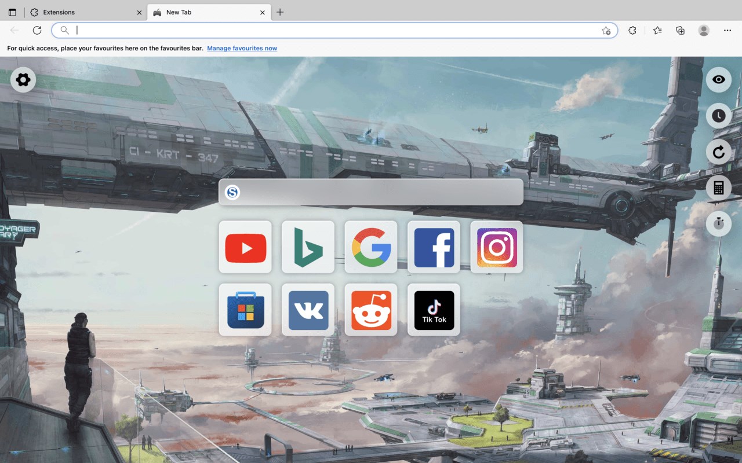Open the YouTube shortcut tile
Screen dimensions: 742x463
click(245, 247)
